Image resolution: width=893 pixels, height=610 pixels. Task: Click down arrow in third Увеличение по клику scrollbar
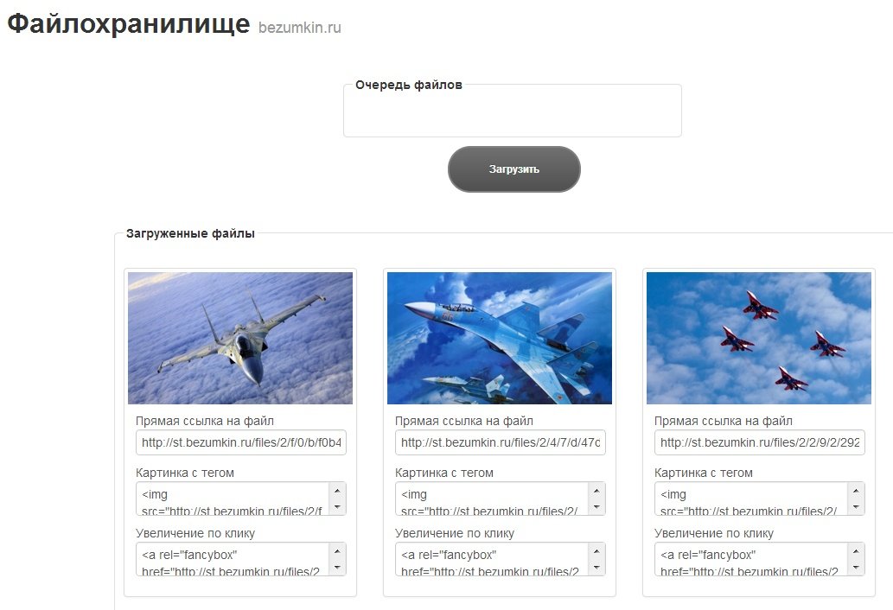[856, 568]
